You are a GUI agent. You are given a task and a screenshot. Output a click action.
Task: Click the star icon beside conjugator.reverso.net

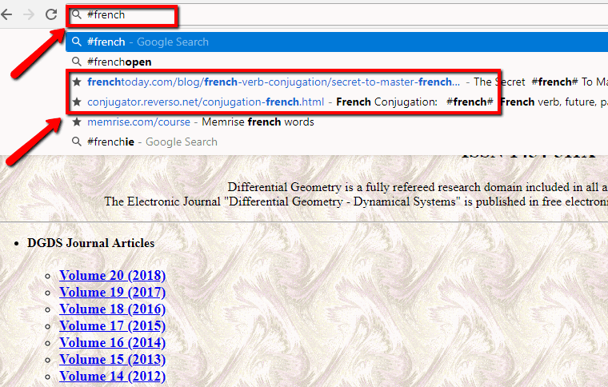click(77, 102)
